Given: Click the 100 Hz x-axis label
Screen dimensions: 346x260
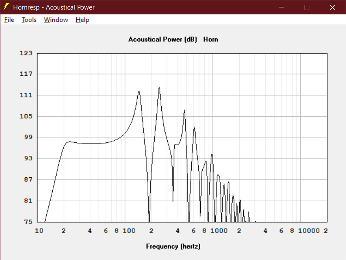Looking at the screenshot, I should (x=129, y=231).
